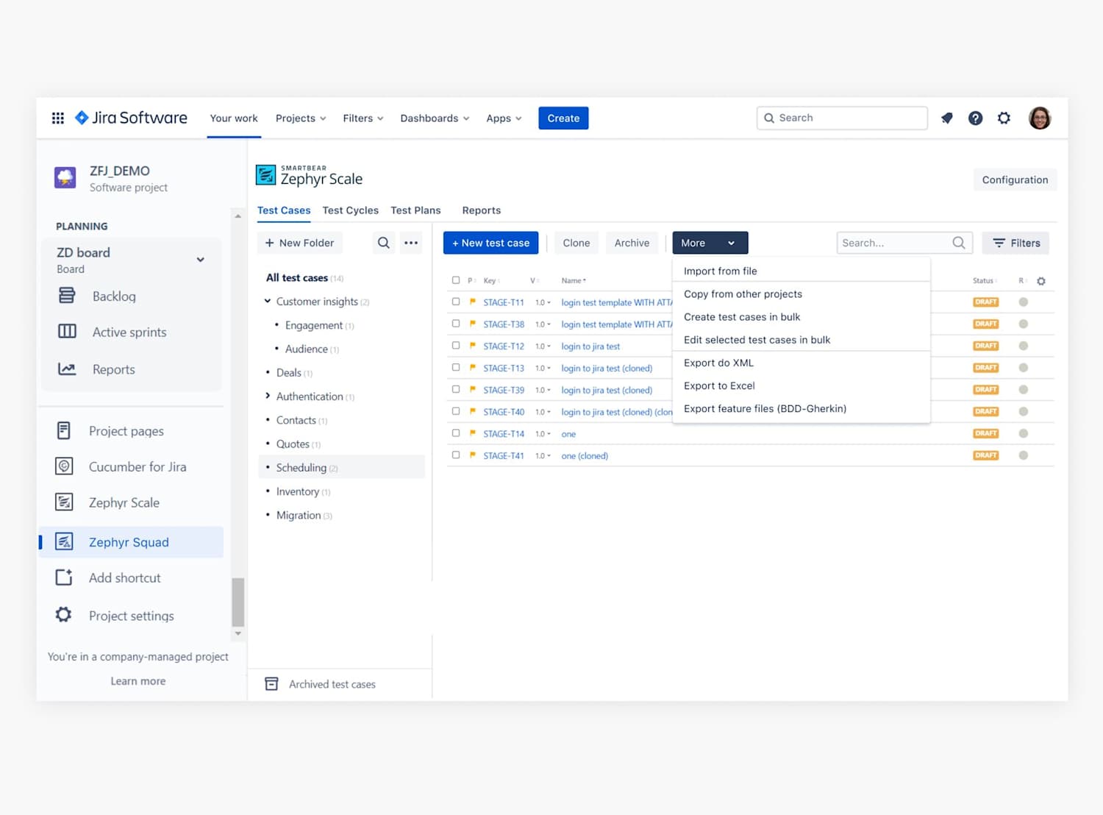This screenshot has height=815, width=1103.
Task: Open the Filters button in test cases
Action: (x=1015, y=243)
